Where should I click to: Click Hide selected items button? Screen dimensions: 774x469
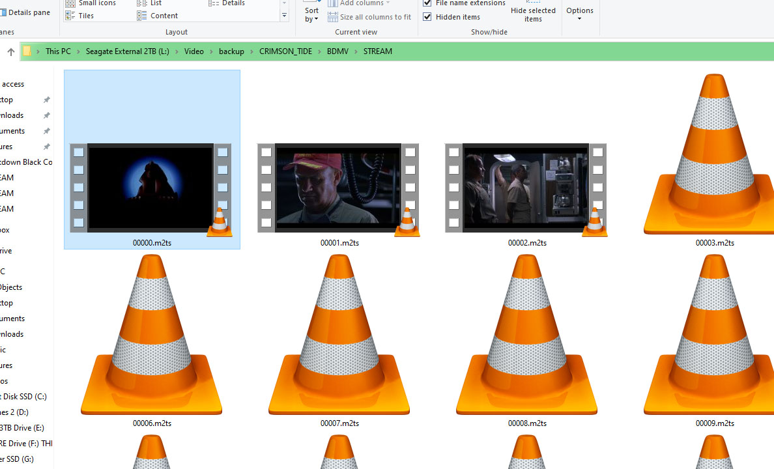coord(533,12)
